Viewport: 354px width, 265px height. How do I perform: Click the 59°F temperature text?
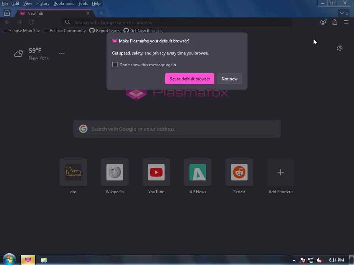point(35,50)
